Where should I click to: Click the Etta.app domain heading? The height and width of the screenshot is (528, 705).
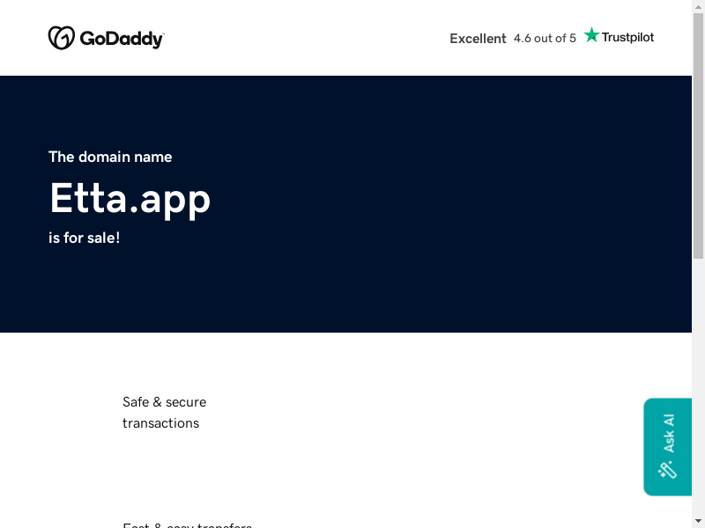[130, 197]
